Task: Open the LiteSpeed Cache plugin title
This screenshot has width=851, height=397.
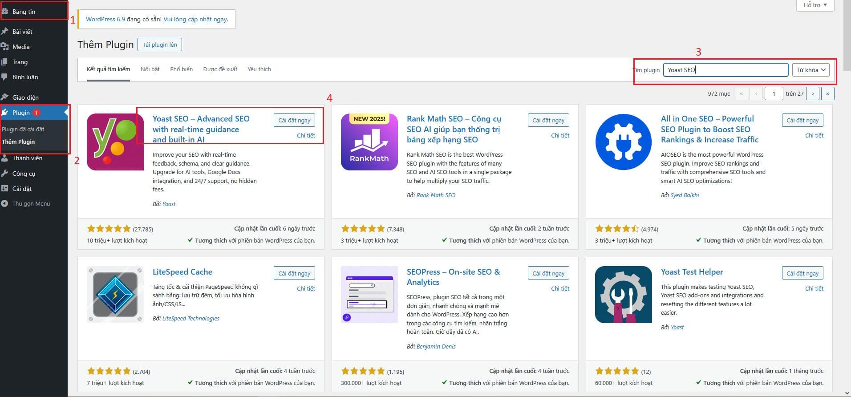Action: pos(182,272)
